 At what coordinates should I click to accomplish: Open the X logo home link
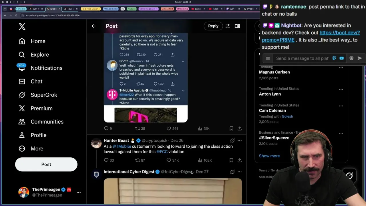[22, 26]
